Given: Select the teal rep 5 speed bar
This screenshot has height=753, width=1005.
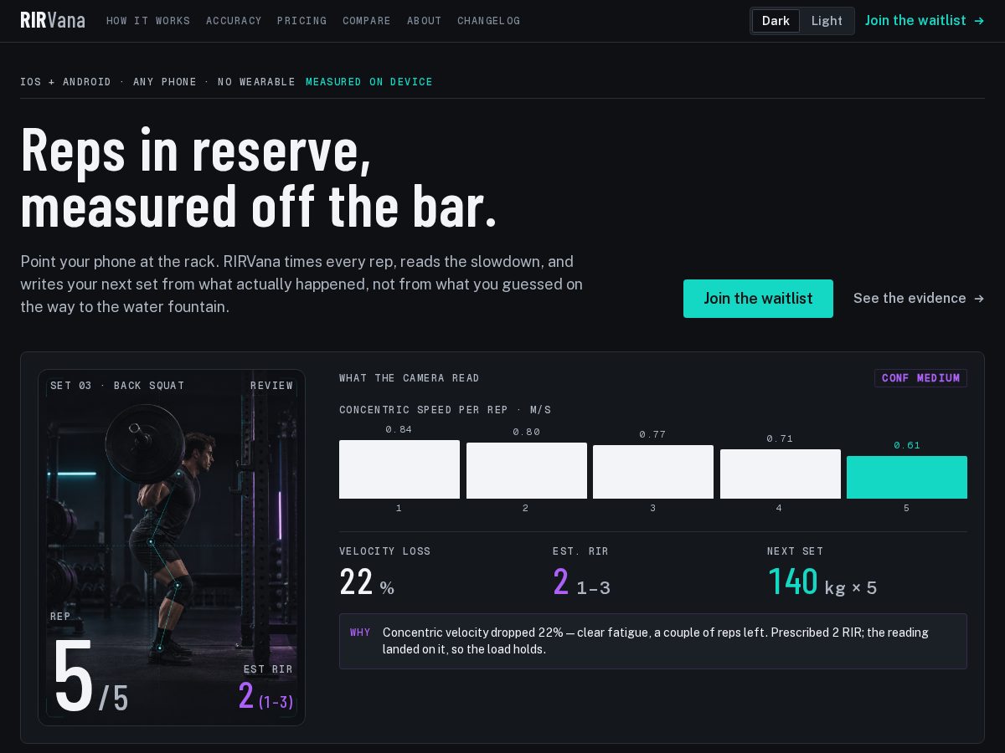Looking at the screenshot, I should (907, 478).
